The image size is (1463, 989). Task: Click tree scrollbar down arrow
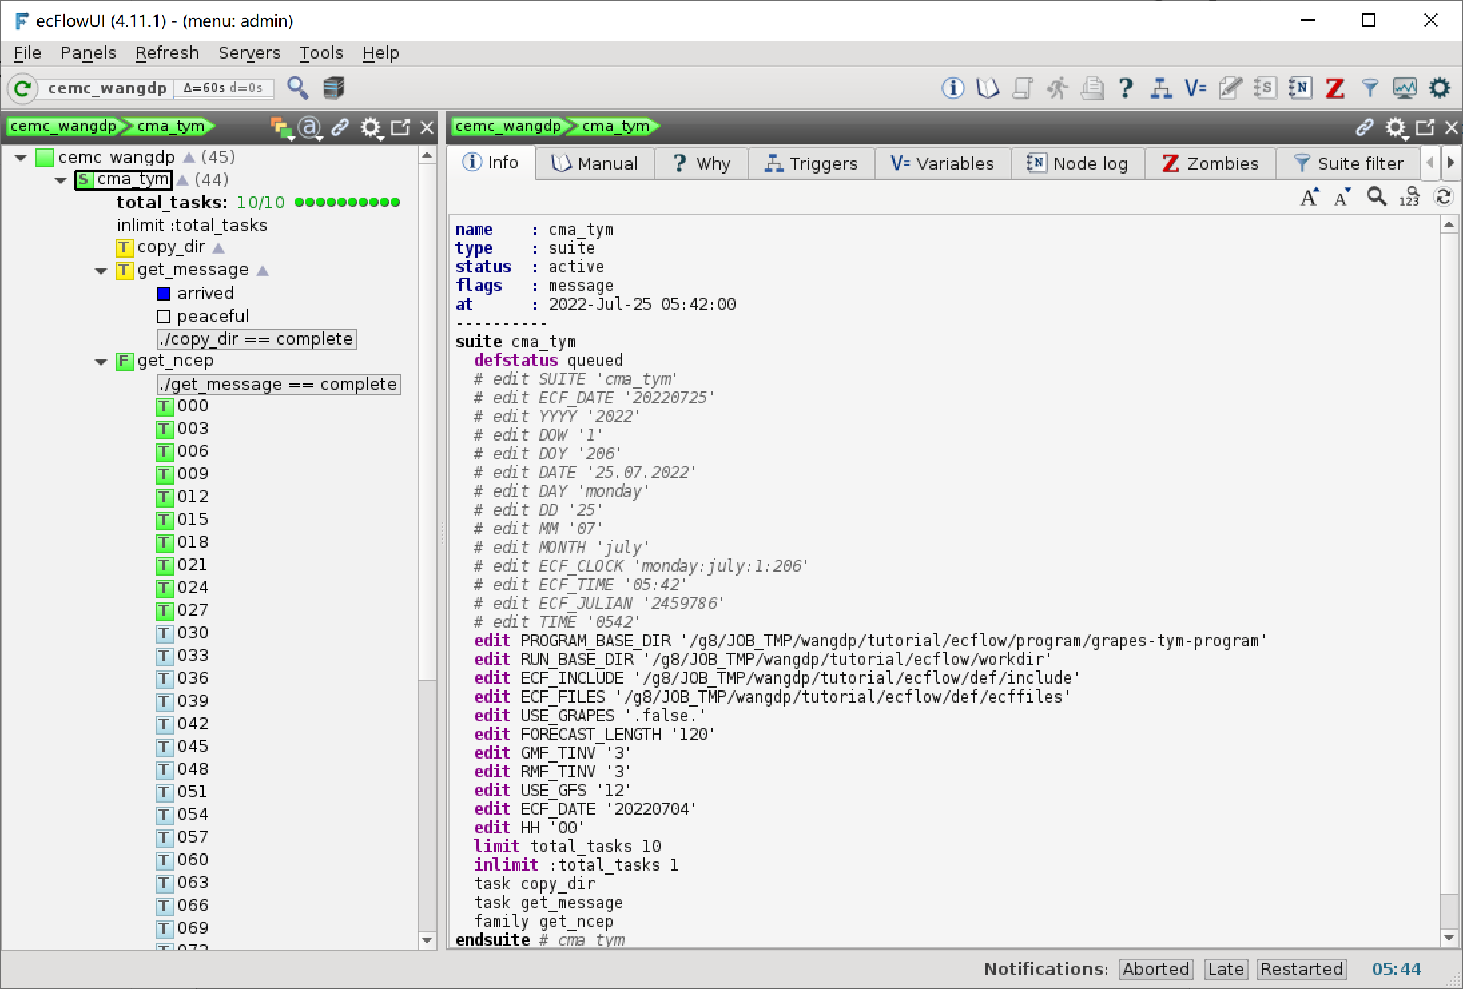(x=427, y=940)
